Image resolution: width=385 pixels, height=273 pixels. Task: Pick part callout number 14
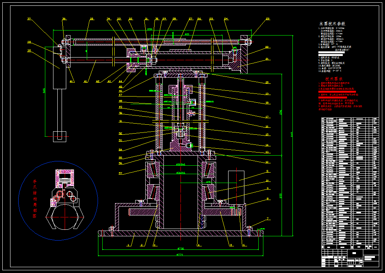267,145
